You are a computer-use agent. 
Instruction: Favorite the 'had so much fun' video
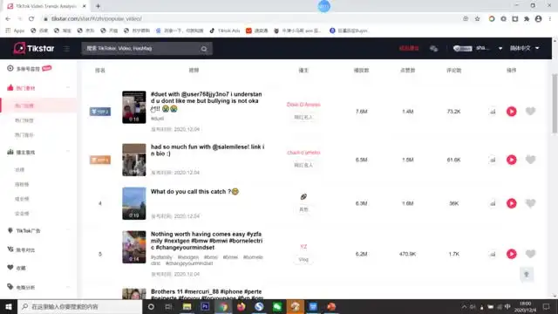click(530, 160)
